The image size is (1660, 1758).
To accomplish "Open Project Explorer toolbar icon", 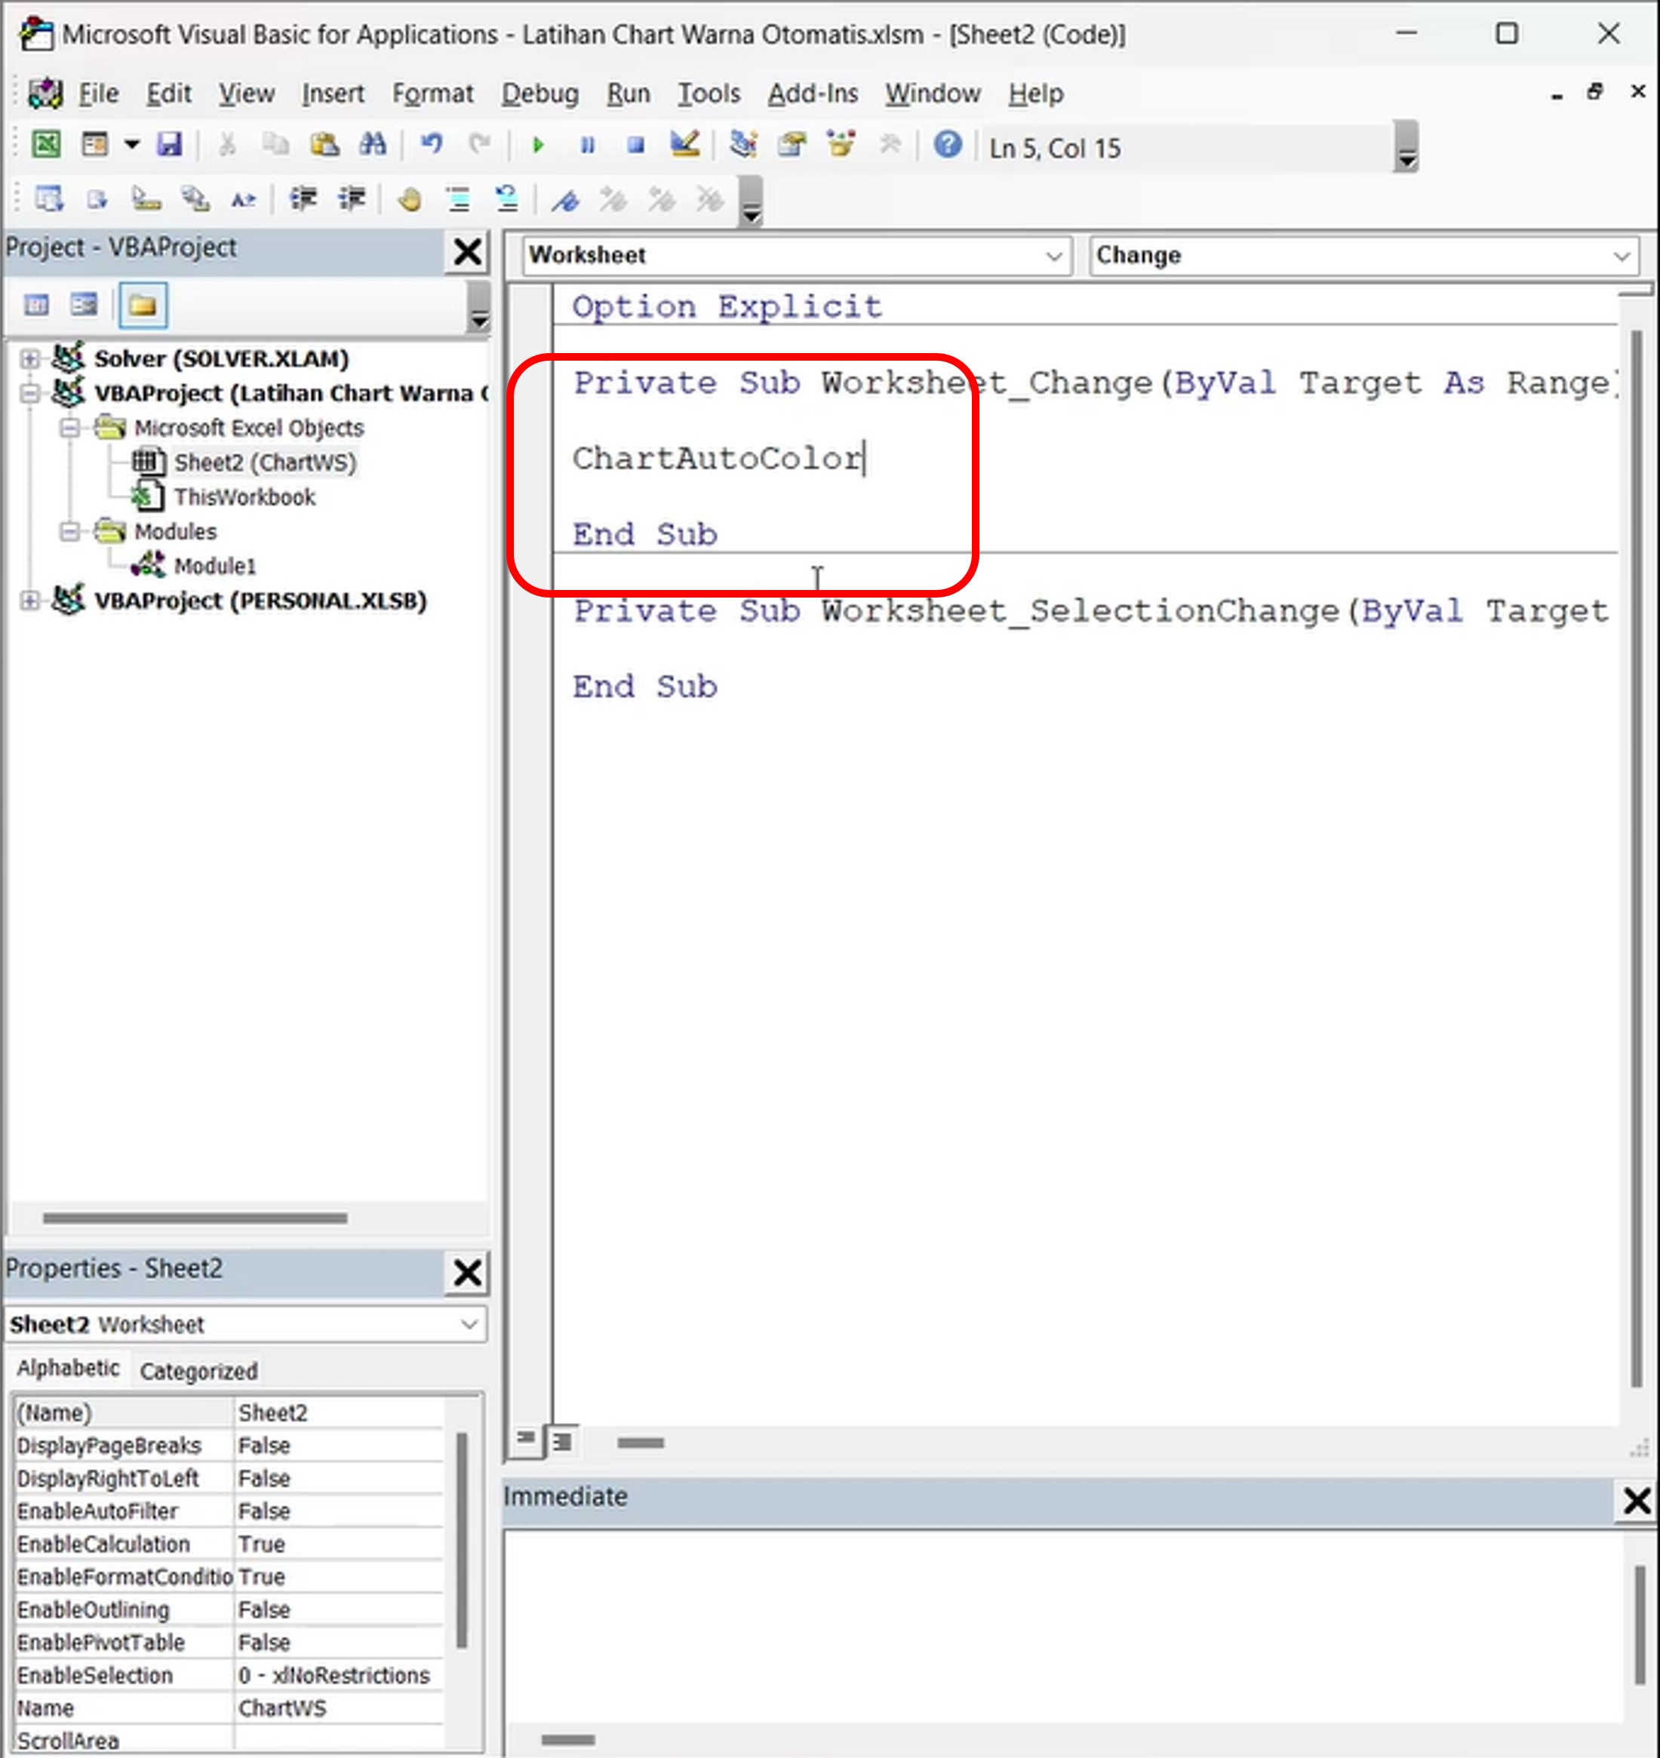I will (742, 144).
